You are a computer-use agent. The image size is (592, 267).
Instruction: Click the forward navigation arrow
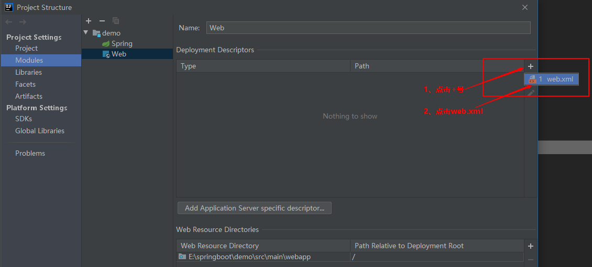(x=23, y=22)
